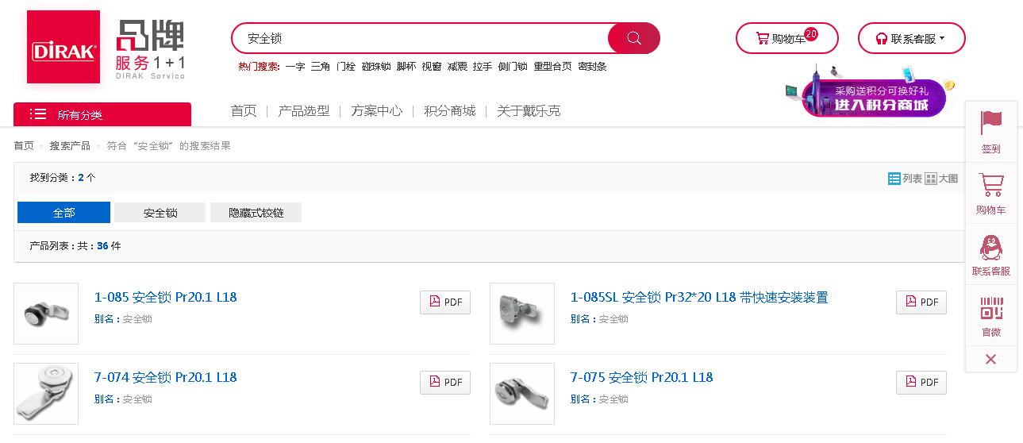Open the 购物车 cart button in header

(x=786, y=38)
